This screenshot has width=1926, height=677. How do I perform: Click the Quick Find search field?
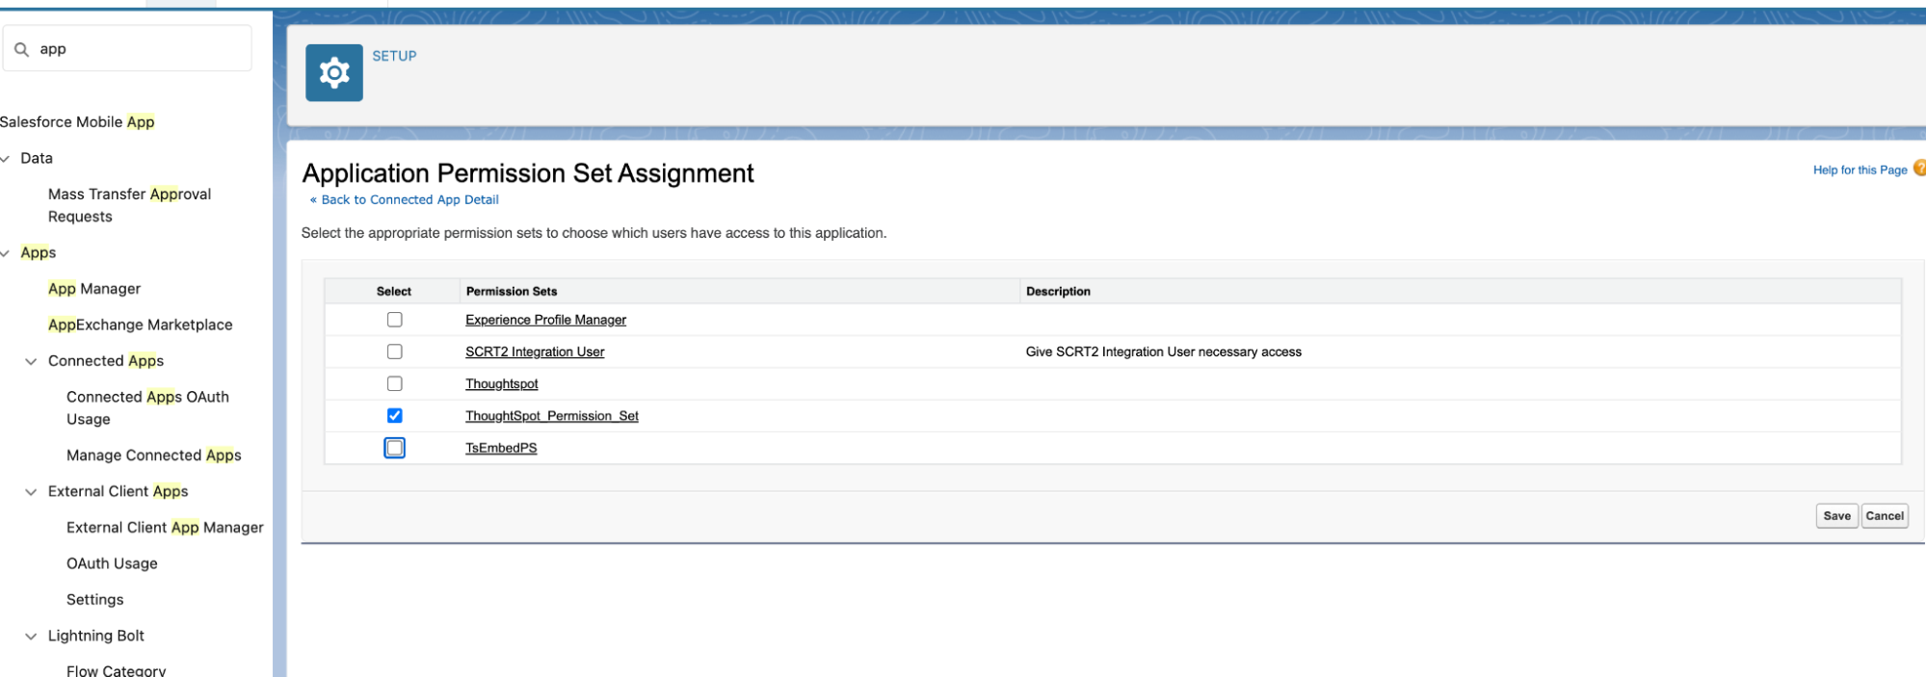pyautogui.click(x=140, y=49)
